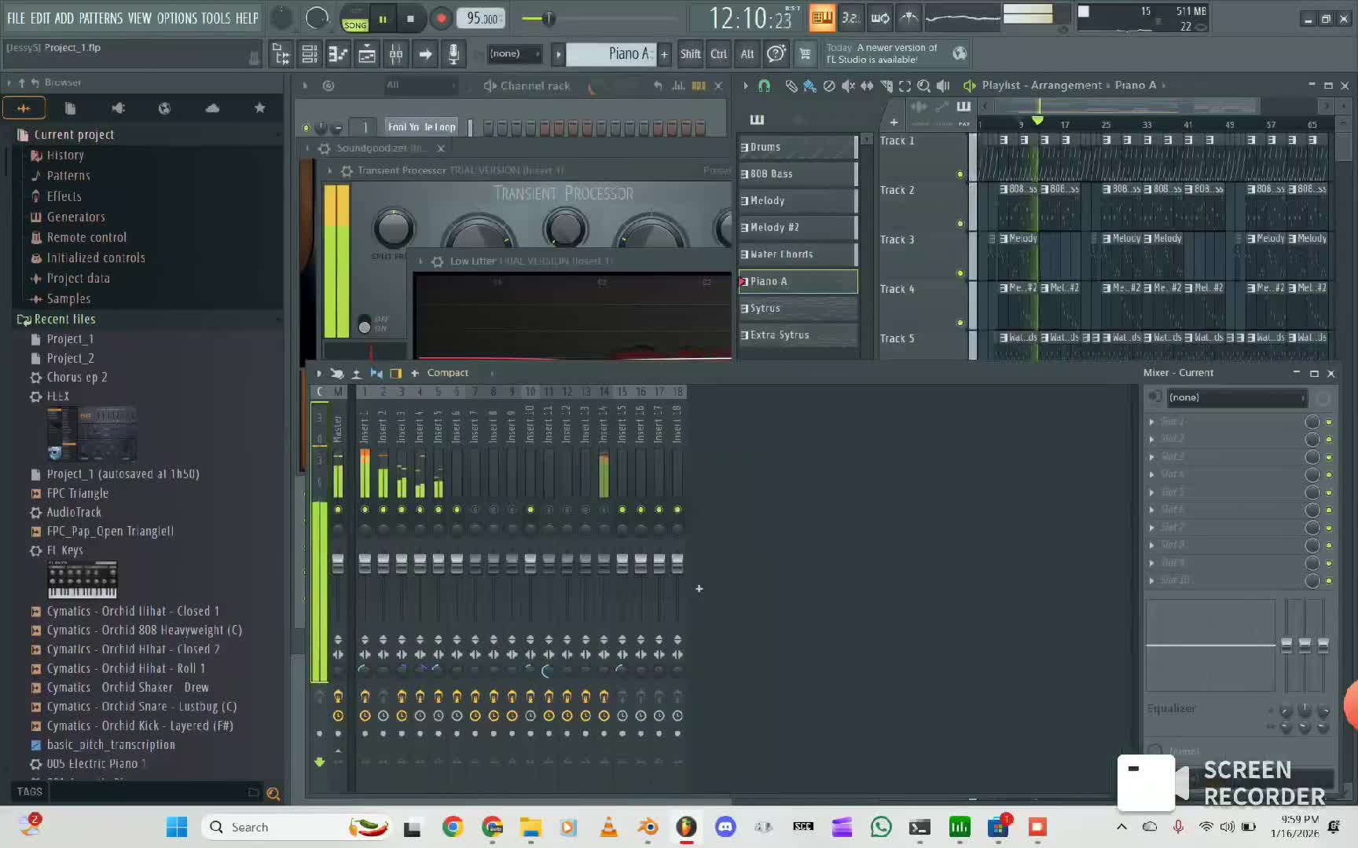Select the playlist Playback speaker tool
1358x848 pixels.
943,86
